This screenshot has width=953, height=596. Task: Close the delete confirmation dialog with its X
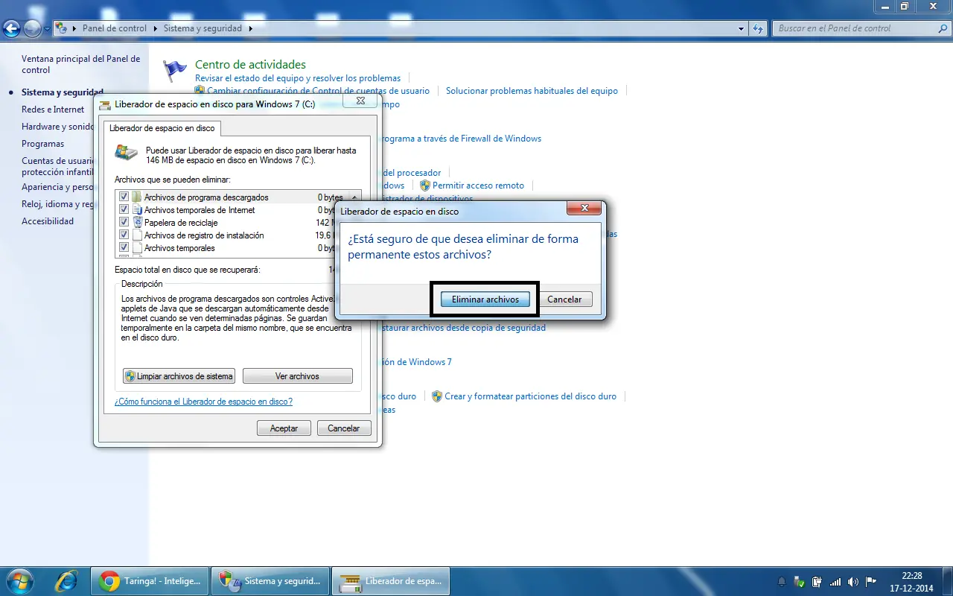point(584,208)
